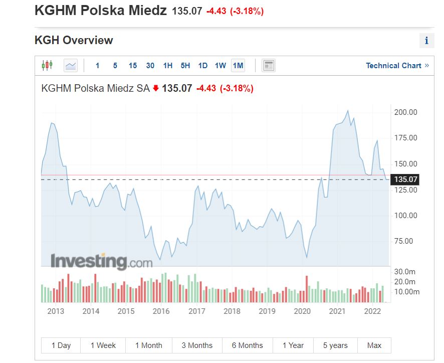
Task: Open the info icon beside KGH Overview
Action: tap(427, 41)
